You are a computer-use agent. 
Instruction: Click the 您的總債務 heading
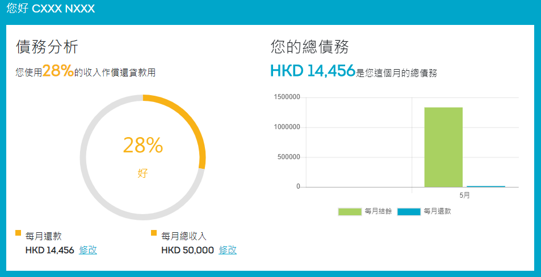pos(309,47)
